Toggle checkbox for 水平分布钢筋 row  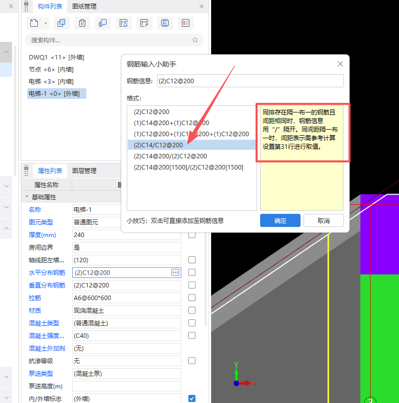pyautogui.click(x=192, y=272)
